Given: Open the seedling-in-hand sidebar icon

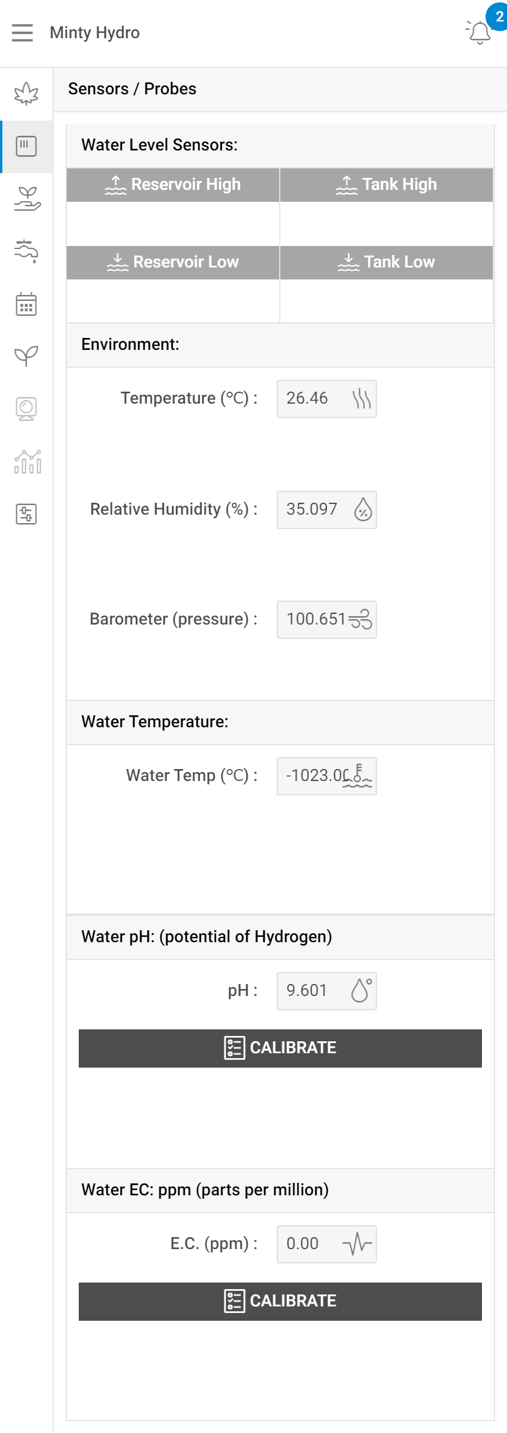Looking at the screenshot, I should [x=26, y=199].
